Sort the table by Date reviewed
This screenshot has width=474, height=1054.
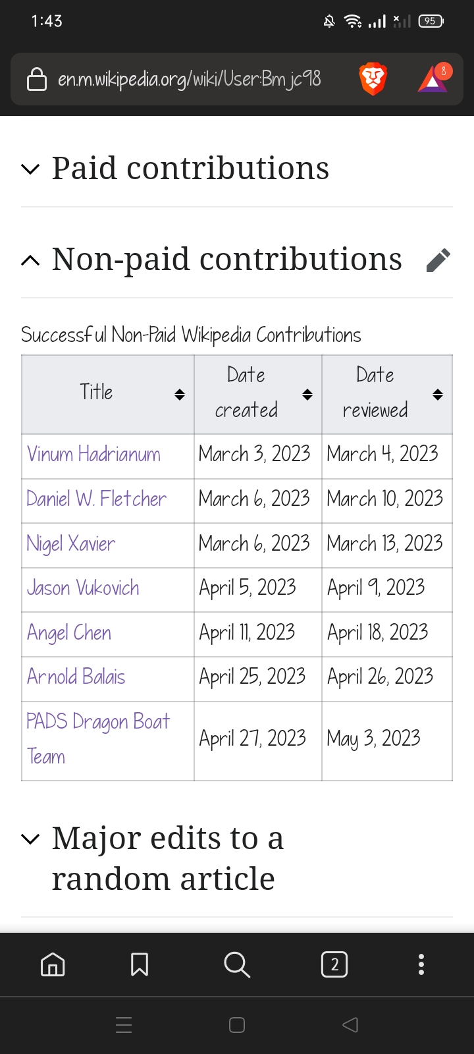[x=438, y=395]
